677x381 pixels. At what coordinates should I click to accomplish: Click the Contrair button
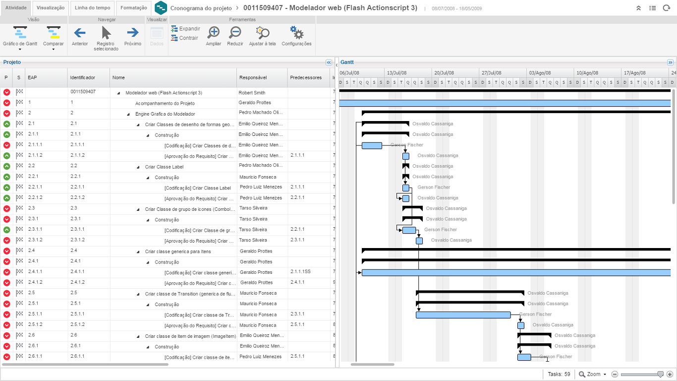184,38
